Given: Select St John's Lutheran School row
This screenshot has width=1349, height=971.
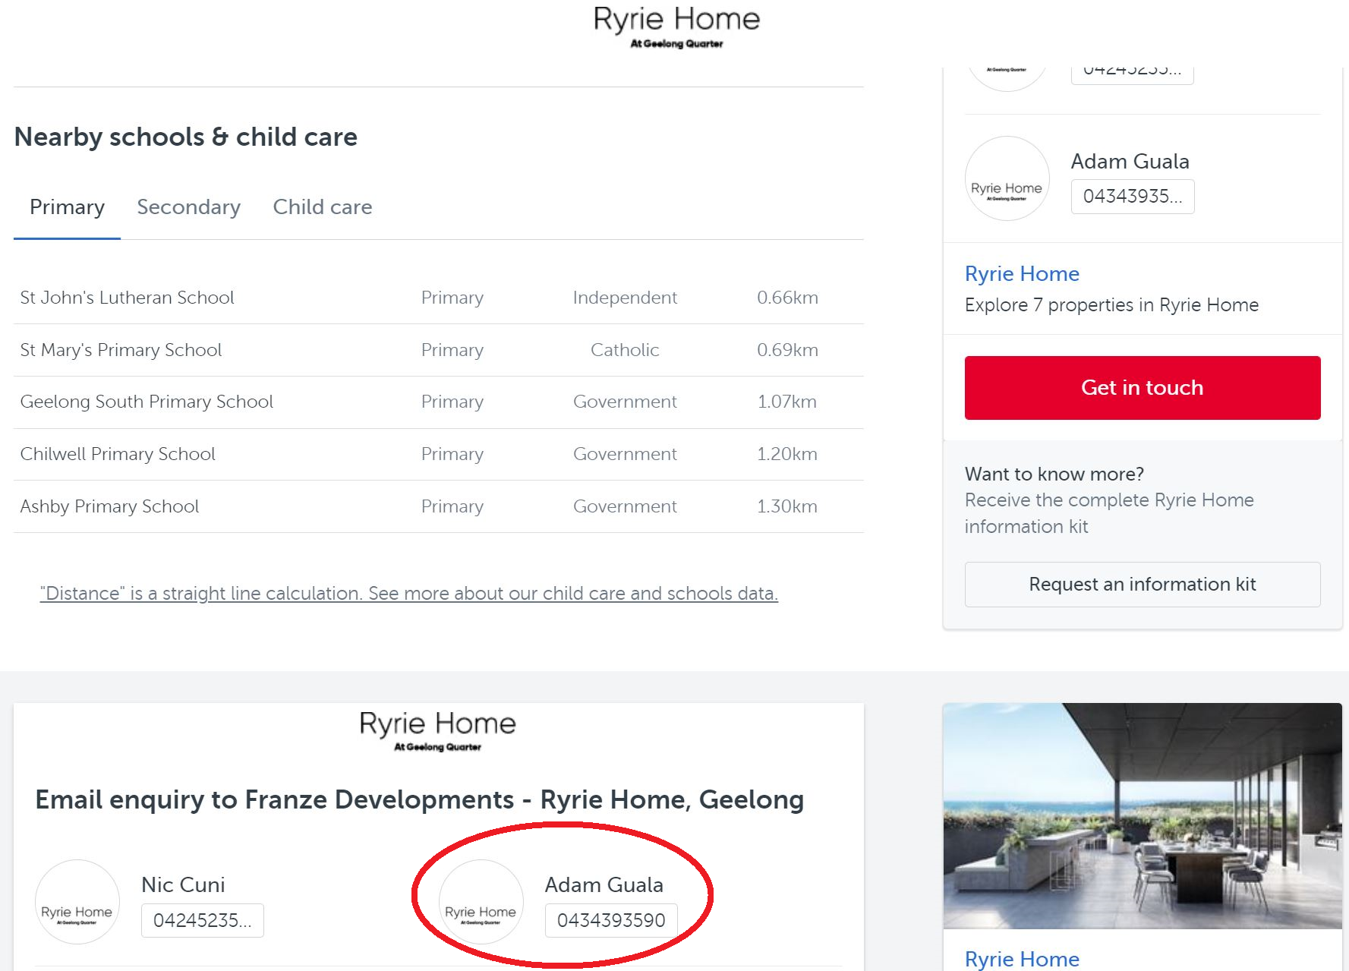Looking at the screenshot, I should pos(127,298).
